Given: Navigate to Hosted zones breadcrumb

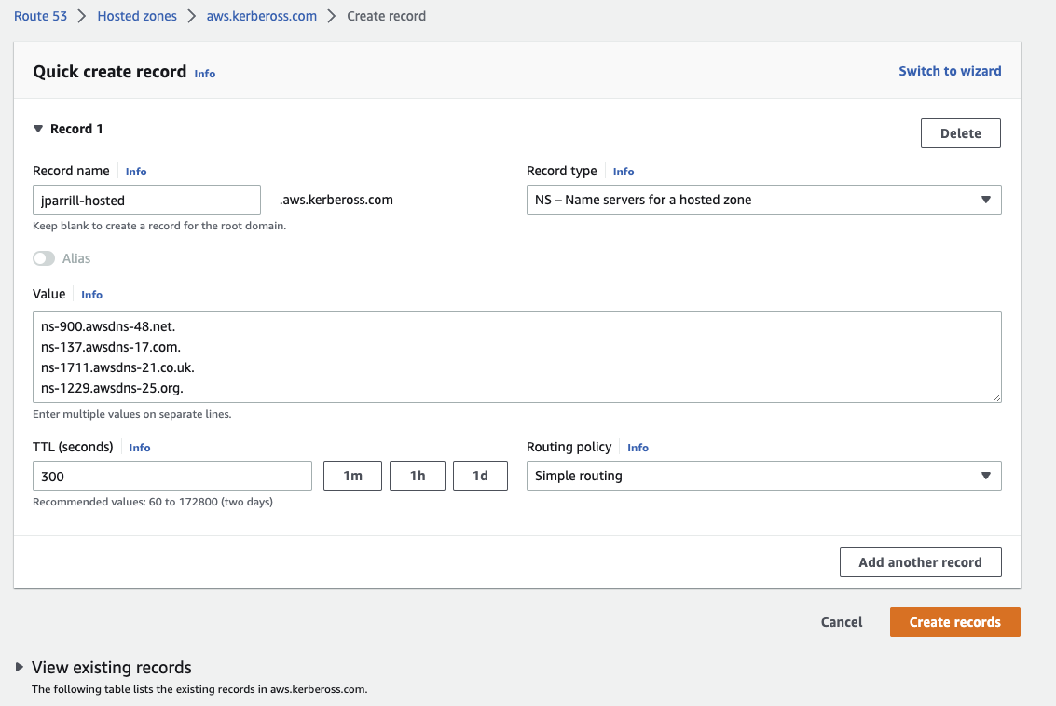Looking at the screenshot, I should tap(136, 16).
